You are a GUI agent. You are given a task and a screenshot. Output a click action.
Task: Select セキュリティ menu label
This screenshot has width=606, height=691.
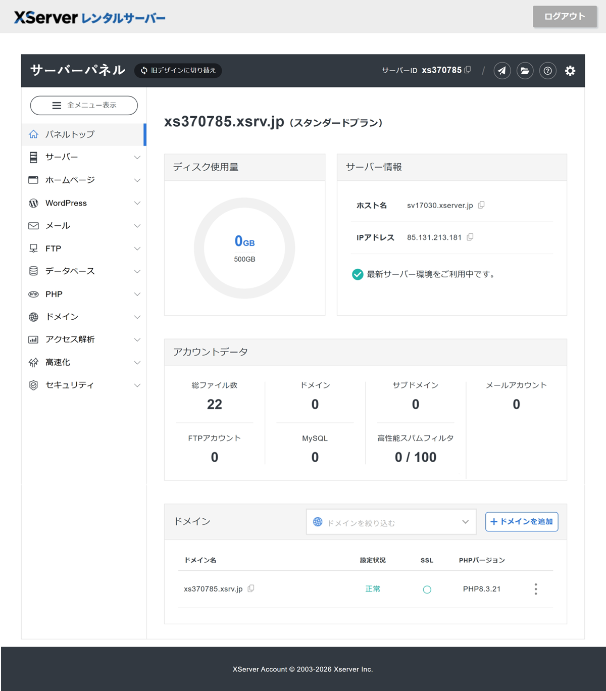tap(70, 385)
